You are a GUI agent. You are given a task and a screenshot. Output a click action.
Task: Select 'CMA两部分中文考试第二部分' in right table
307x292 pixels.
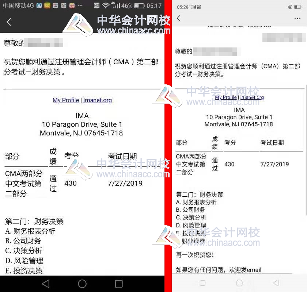191,164
